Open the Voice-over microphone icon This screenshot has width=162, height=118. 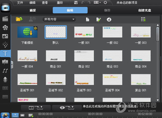point(5,80)
